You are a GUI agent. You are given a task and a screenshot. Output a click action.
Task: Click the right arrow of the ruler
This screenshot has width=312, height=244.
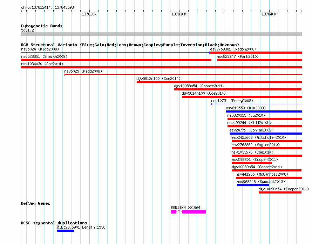coord(301,11)
